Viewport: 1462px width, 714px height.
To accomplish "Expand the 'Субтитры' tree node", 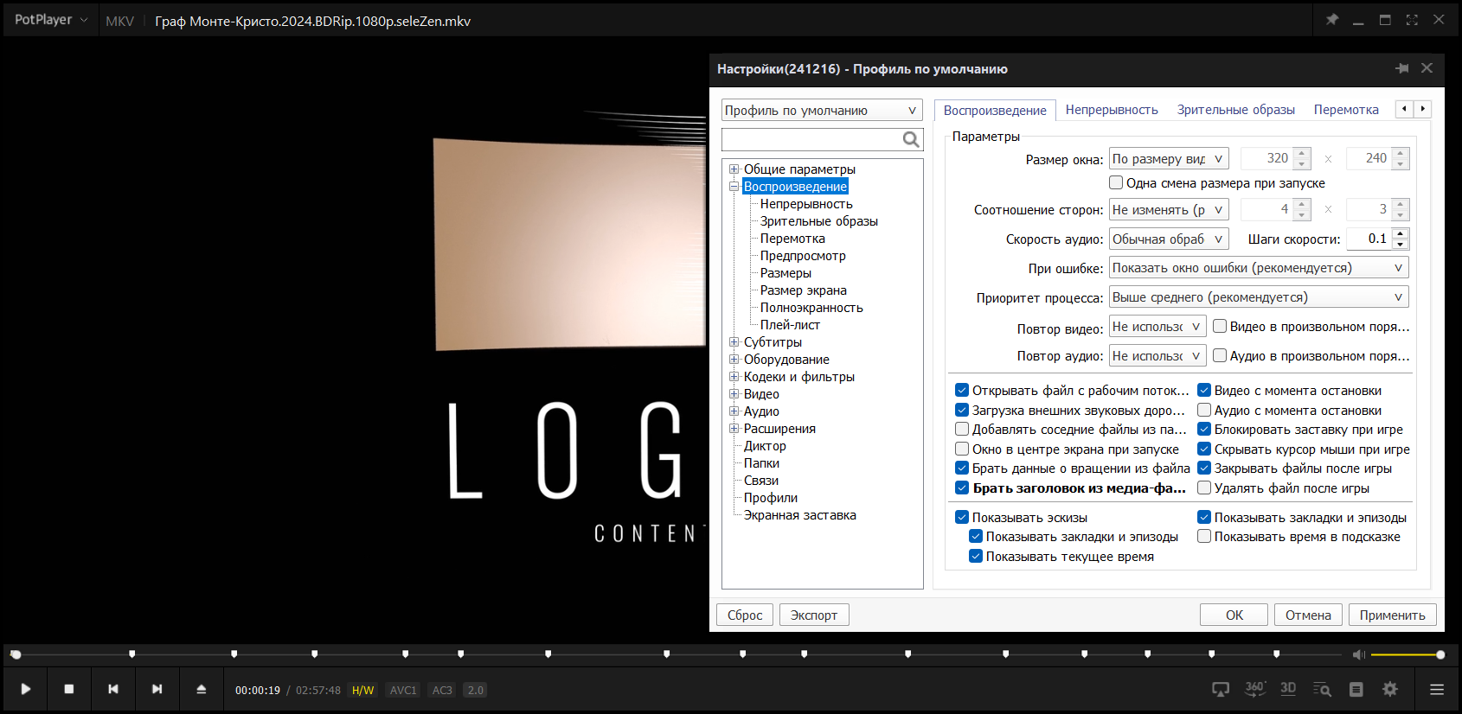I will 734,342.
